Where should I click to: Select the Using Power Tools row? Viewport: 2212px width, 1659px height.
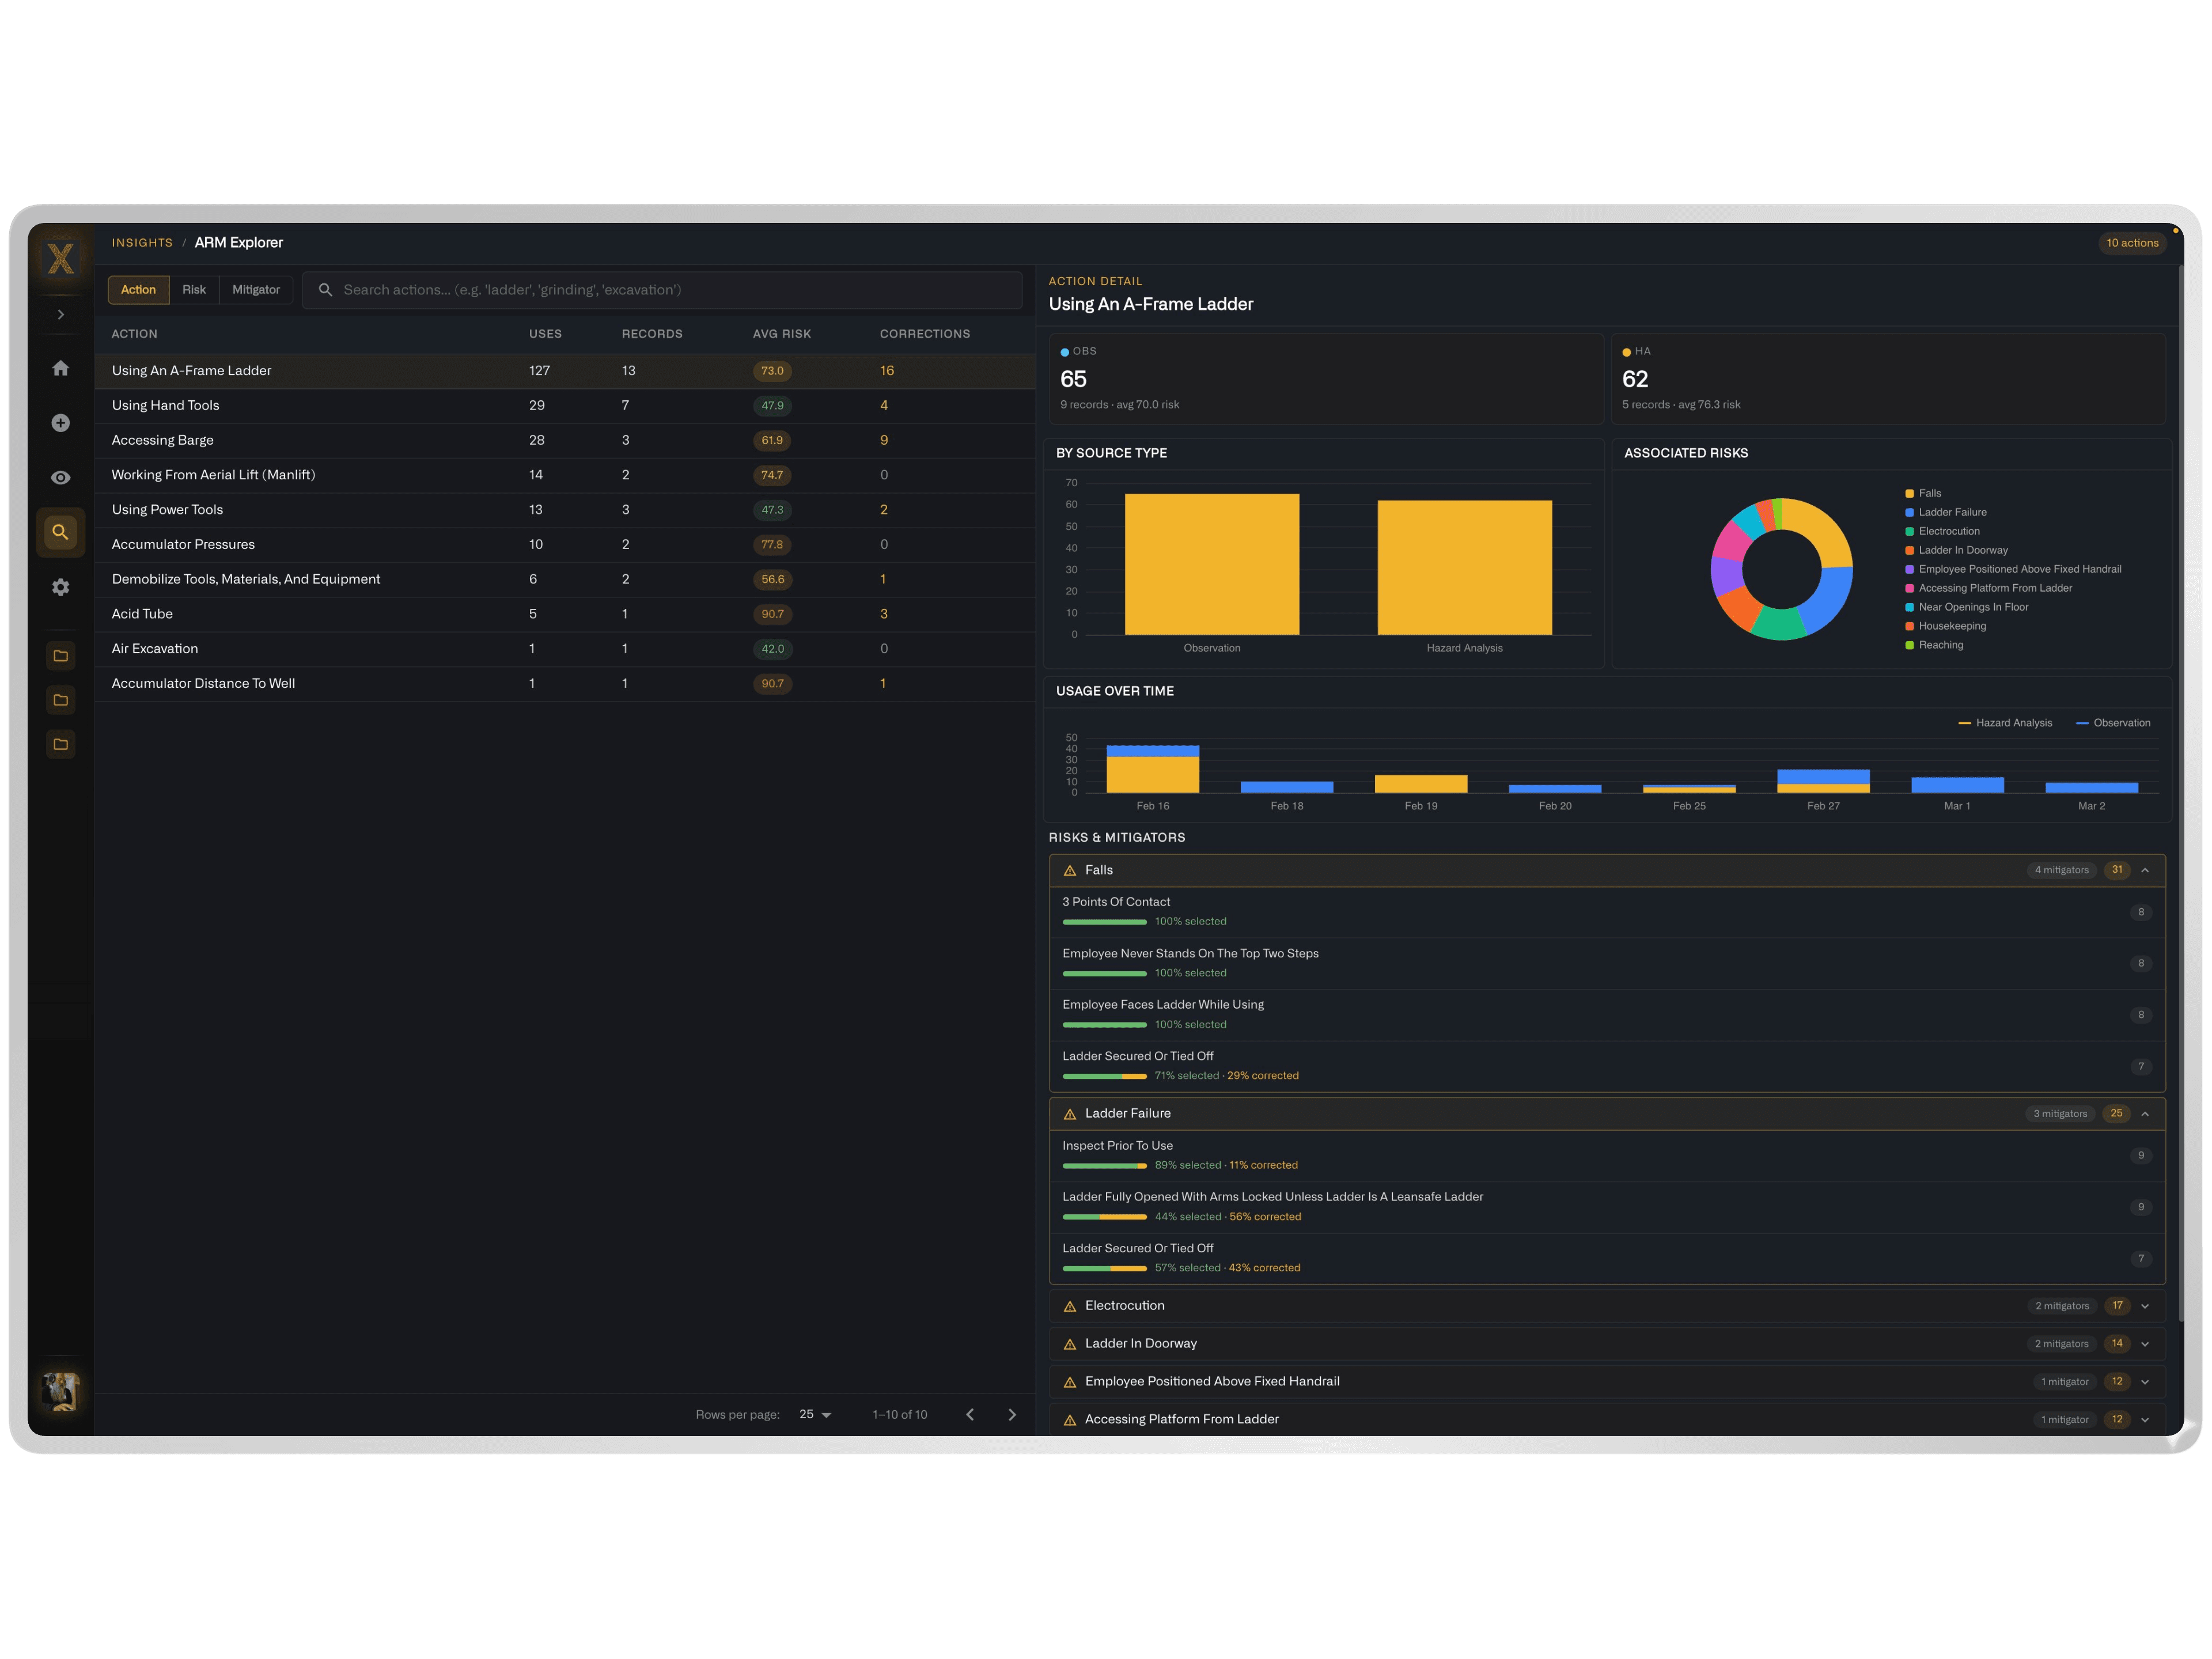[x=565, y=510]
